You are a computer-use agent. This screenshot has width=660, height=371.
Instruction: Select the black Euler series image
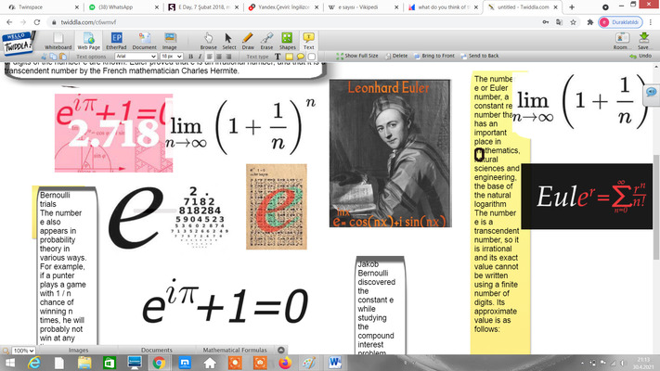click(x=587, y=197)
